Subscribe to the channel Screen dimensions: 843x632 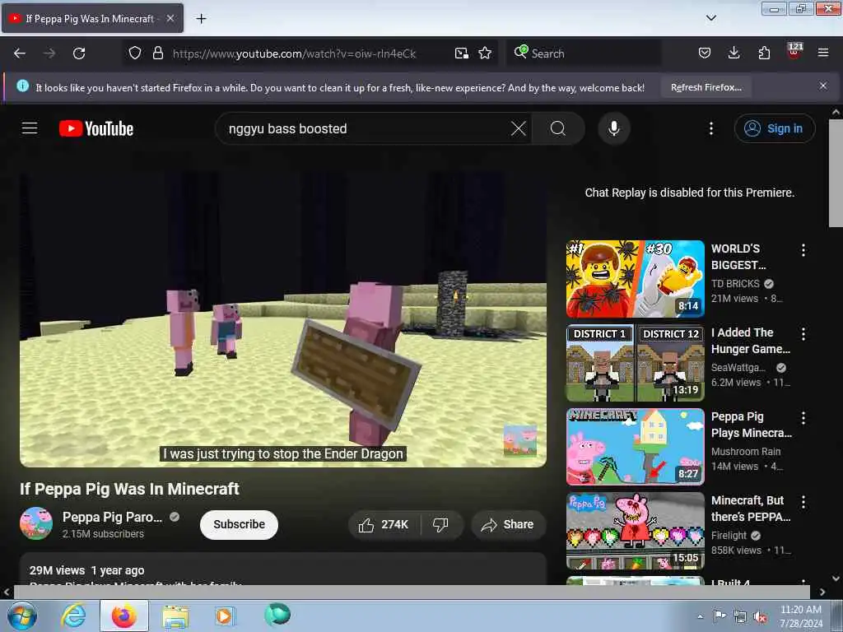[x=239, y=524]
